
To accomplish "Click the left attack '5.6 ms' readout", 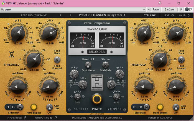I will coord(18,97).
